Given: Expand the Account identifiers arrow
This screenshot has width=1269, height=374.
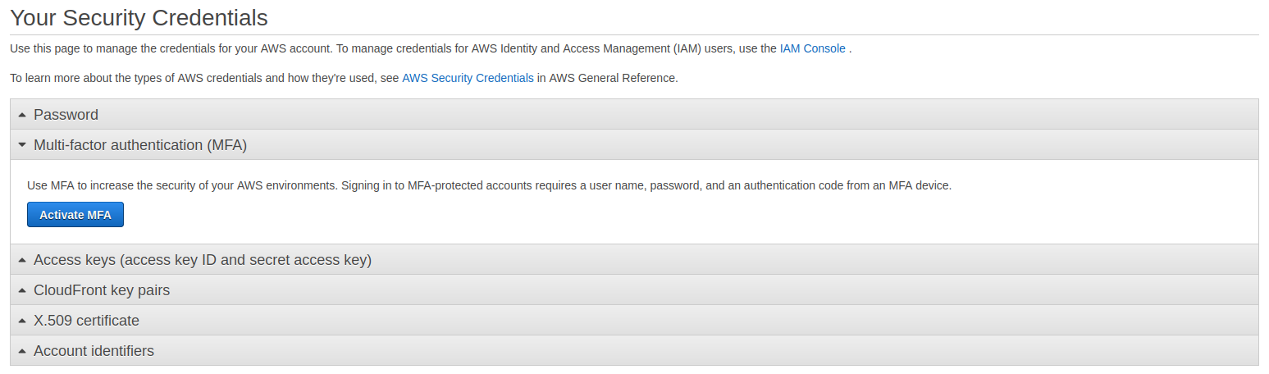Looking at the screenshot, I should pos(22,351).
